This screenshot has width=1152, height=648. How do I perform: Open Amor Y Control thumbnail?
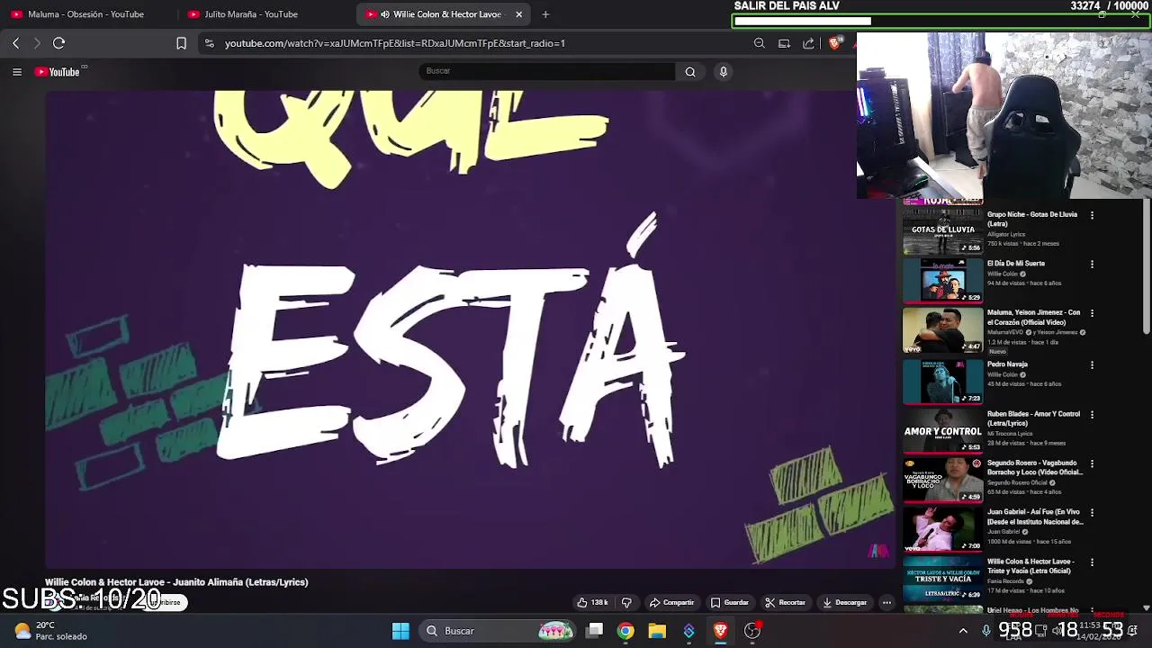pyautogui.click(x=943, y=430)
